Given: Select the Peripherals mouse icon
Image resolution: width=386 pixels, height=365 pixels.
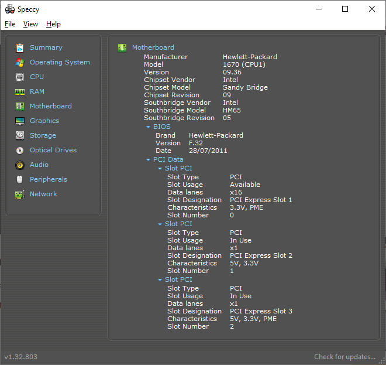Looking at the screenshot, I should coord(20,179).
